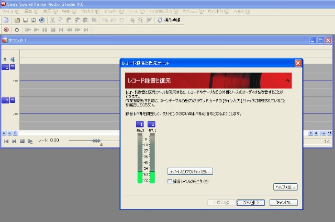Click the playback rate slider handle
Image resolution: width=335 pixels, height=222 pixels.
(x=96, y=141)
